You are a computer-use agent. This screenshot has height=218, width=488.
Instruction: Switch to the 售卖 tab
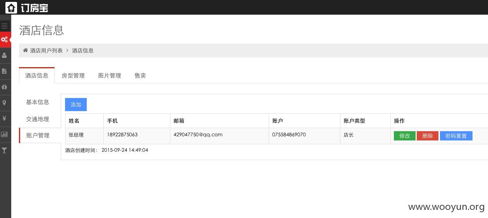[x=140, y=75]
